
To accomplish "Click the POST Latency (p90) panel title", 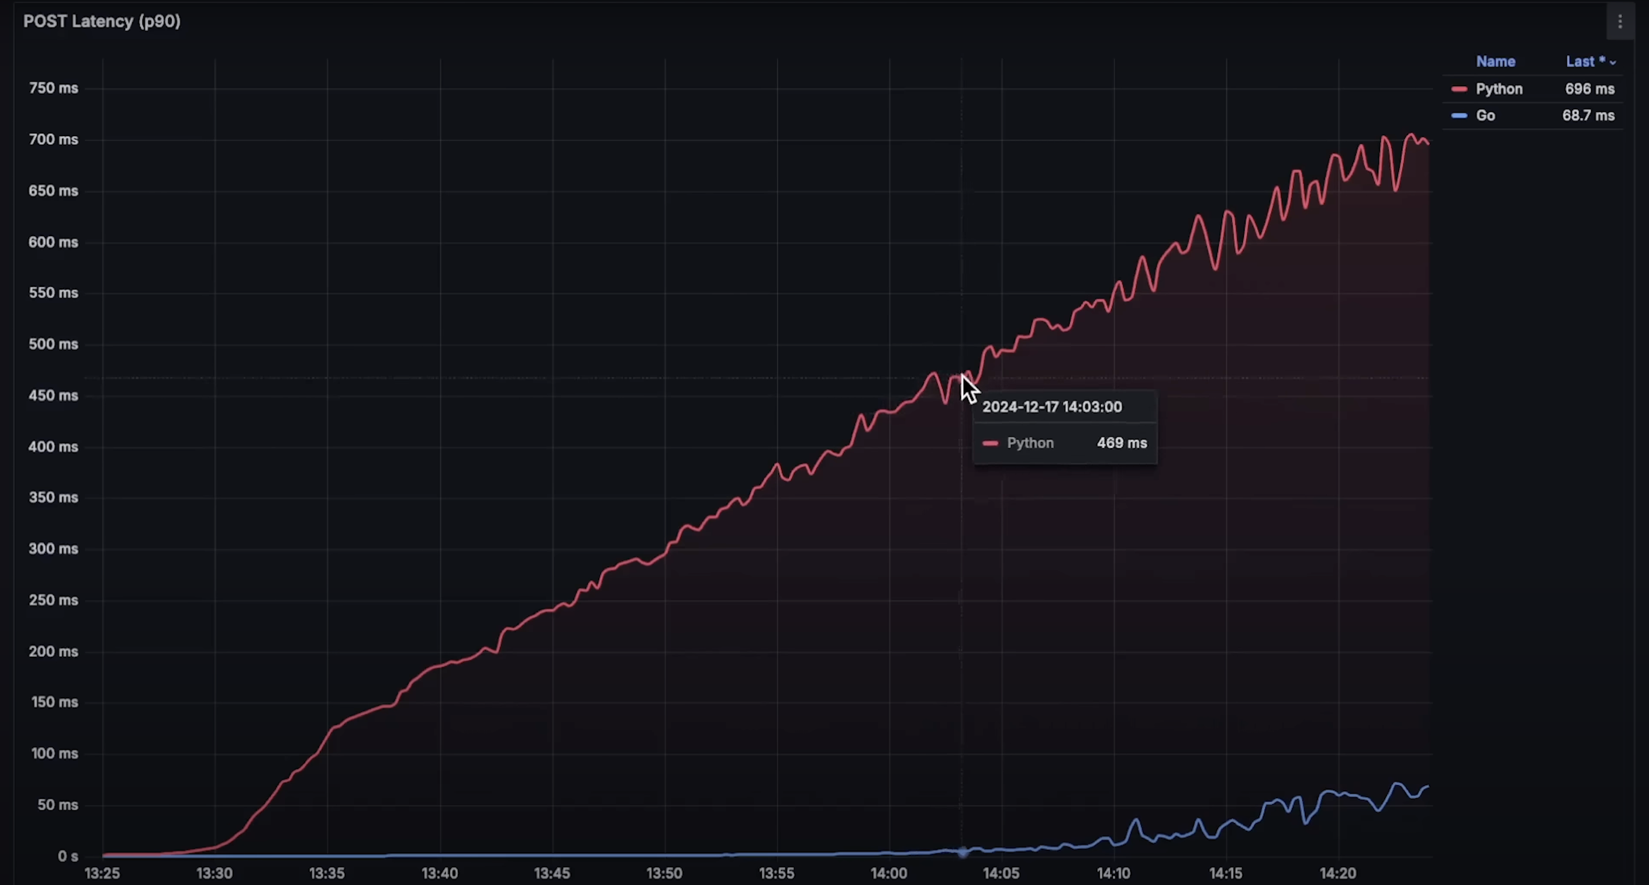I will point(102,21).
